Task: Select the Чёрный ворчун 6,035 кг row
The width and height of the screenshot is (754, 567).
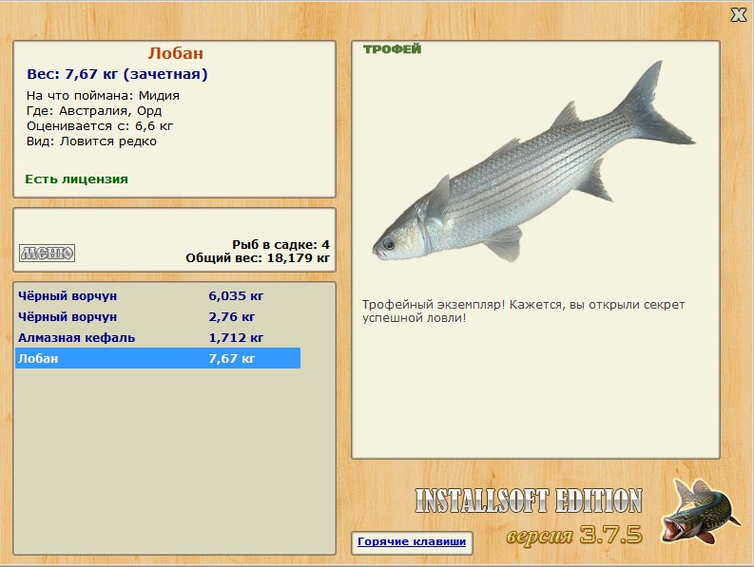Action: coord(158,296)
